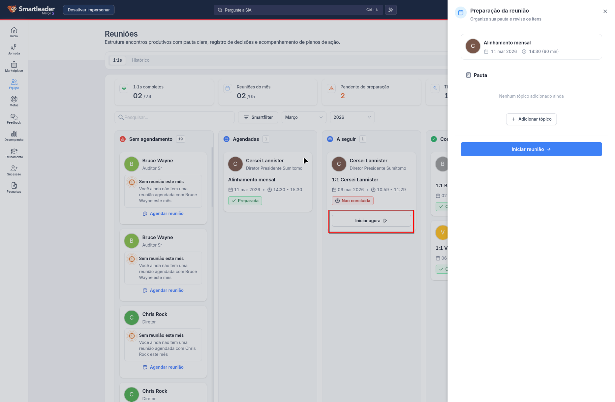Open the Marketplace sidebar icon
Viewport: 615px width, 402px height.
[x=14, y=67]
